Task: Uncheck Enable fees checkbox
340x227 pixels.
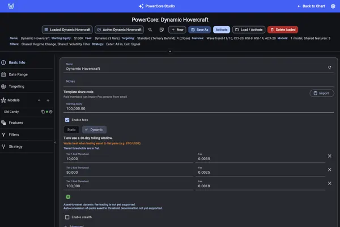Action: (x=67, y=120)
